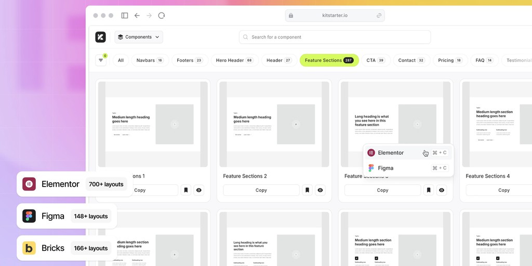
Task: Click the lock icon in address bar
Action: [x=291, y=16]
